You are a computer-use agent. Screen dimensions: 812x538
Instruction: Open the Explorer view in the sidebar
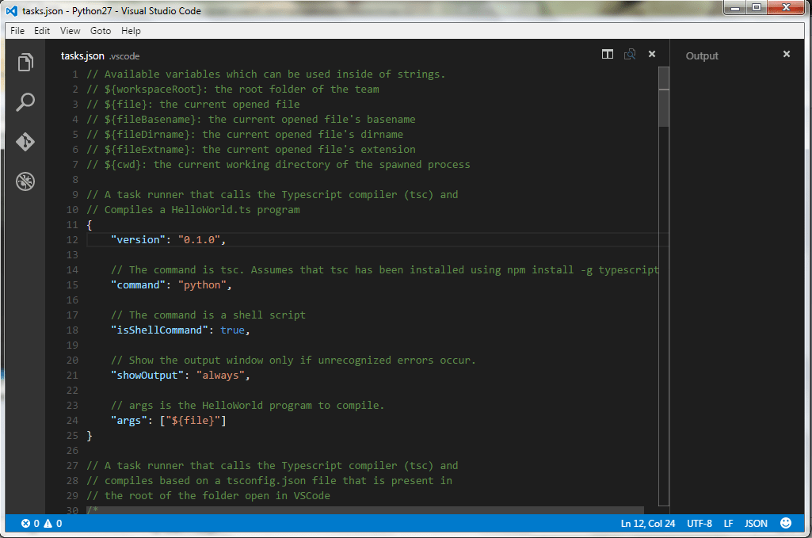coord(25,63)
